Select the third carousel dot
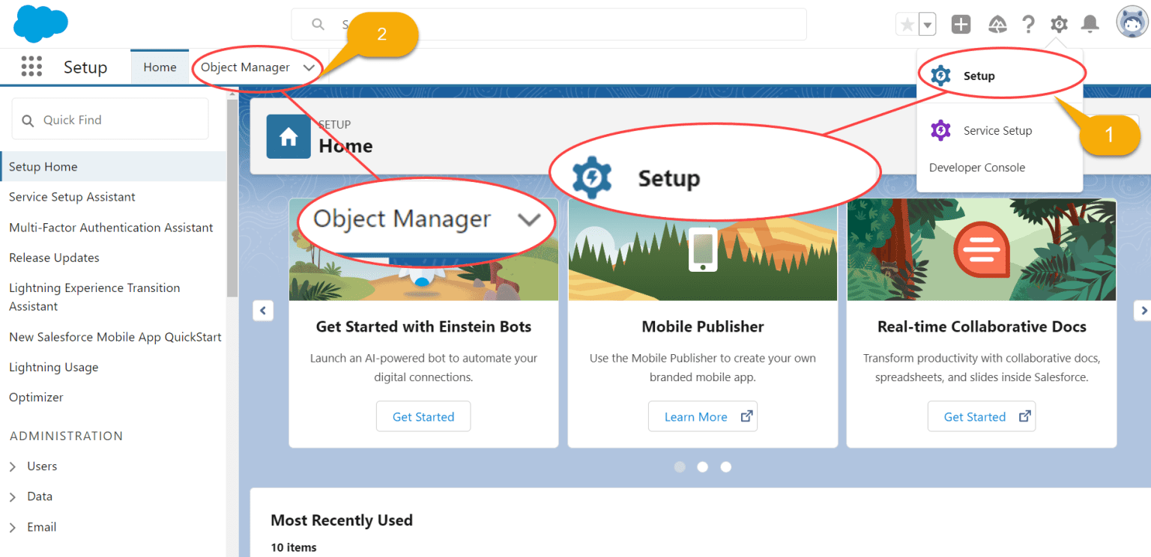This screenshot has height=557, width=1151. (725, 466)
